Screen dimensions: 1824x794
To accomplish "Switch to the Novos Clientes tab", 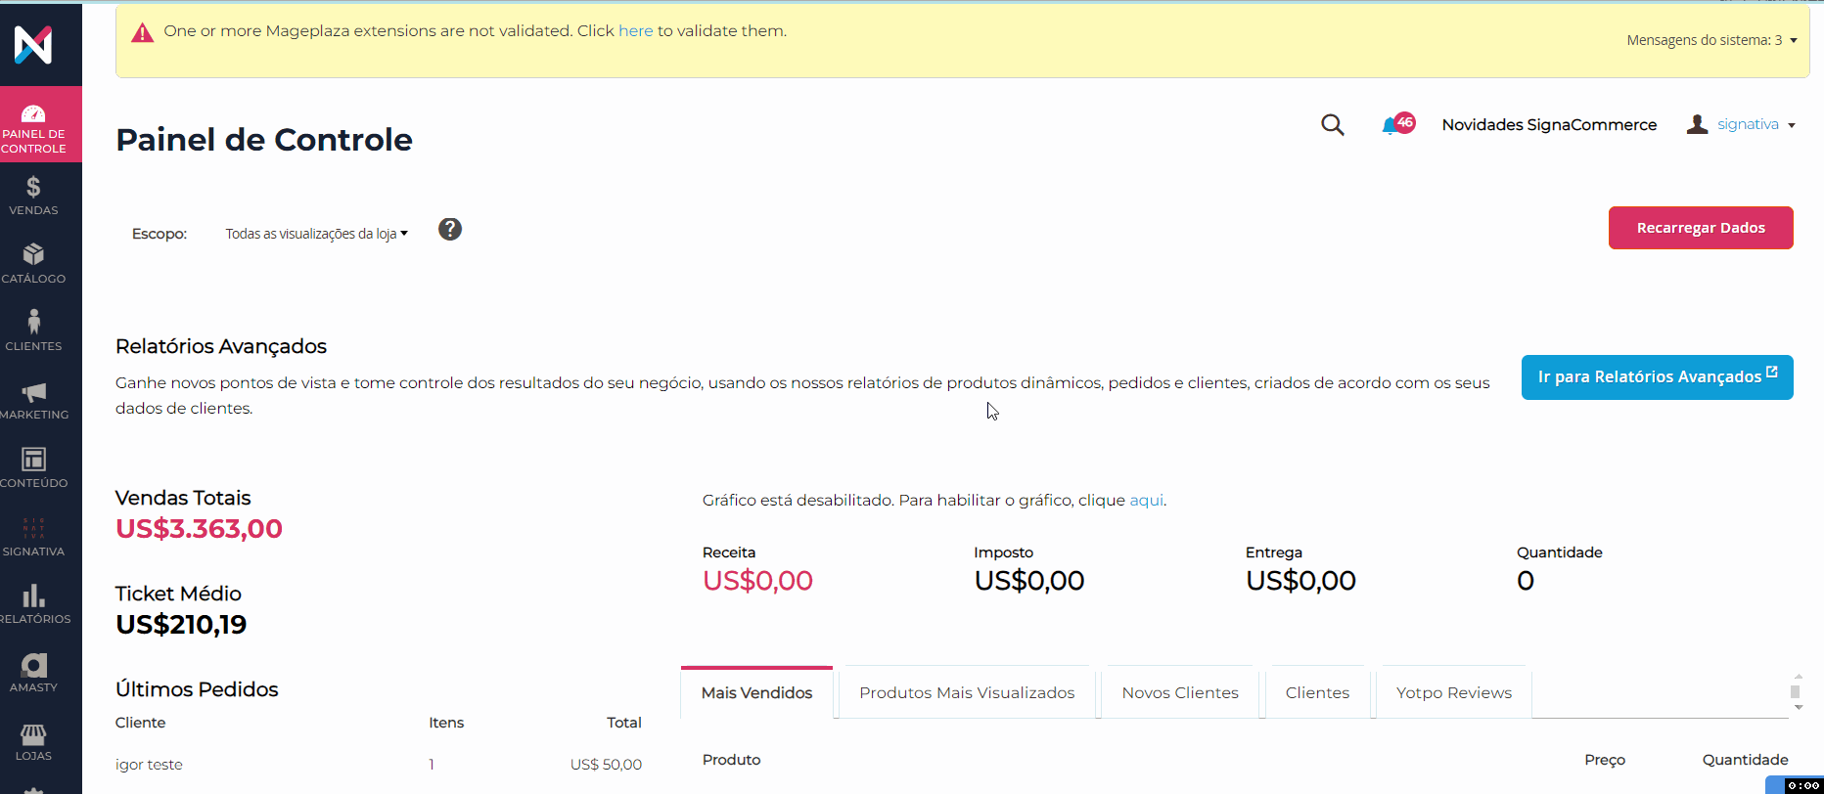I will (x=1179, y=693).
